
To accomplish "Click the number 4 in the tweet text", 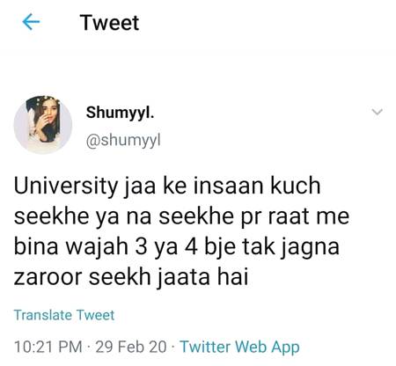I will [x=191, y=247].
